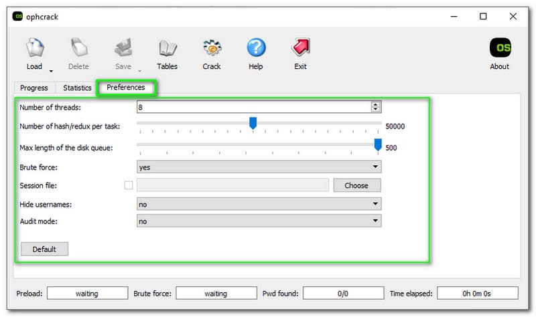This screenshot has width=536, height=317.
Task: Click the Default button
Action: click(44, 249)
